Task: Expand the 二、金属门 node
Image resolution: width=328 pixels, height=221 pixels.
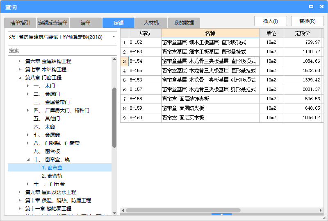Action: [28, 94]
